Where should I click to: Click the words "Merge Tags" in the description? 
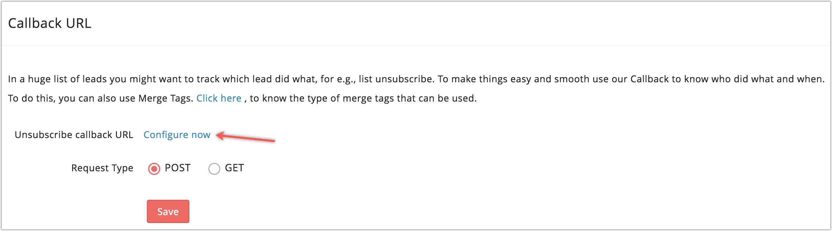(165, 98)
